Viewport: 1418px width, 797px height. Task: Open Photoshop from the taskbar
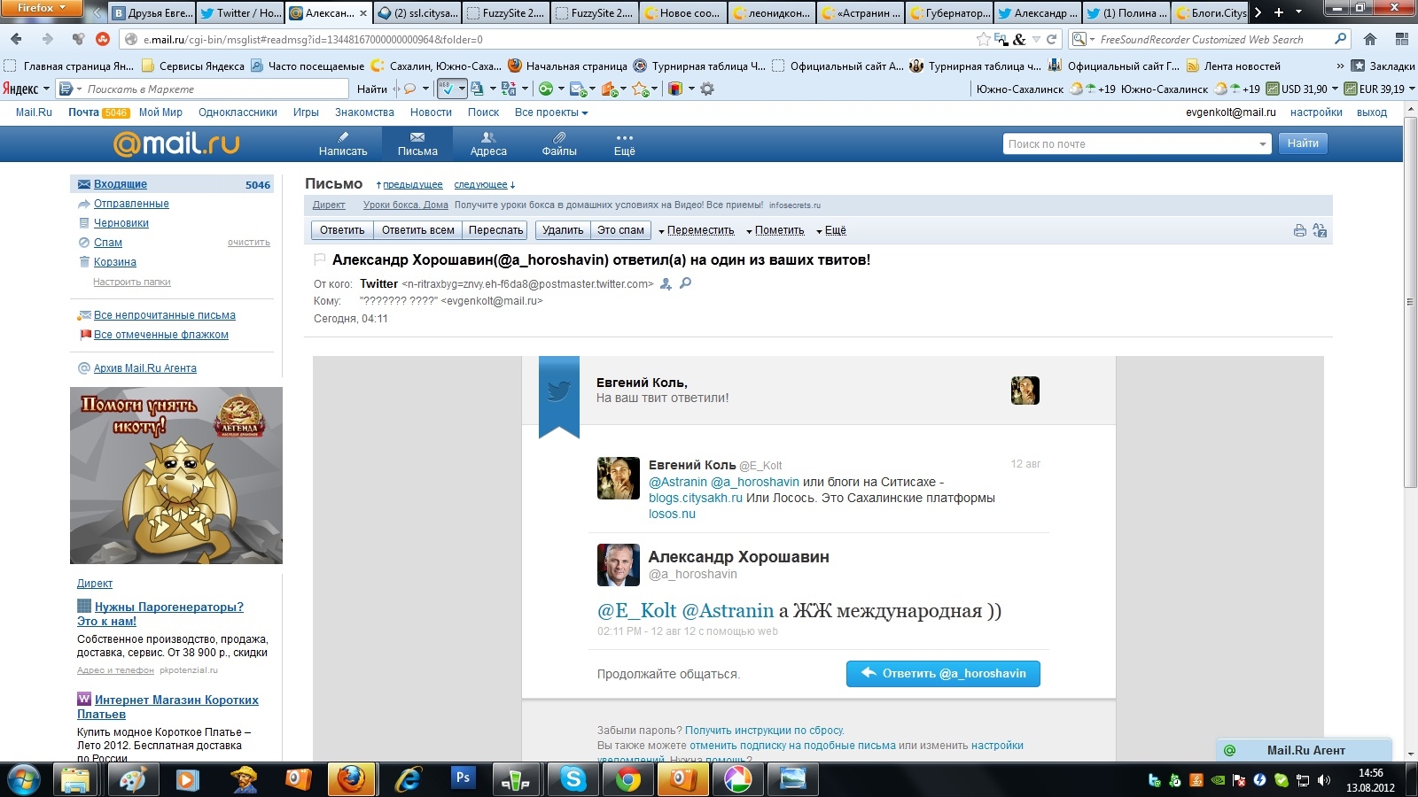[463, 779]
